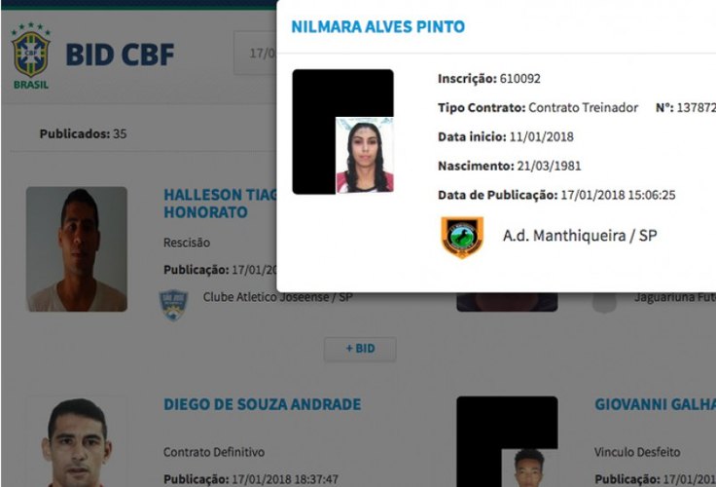Click the Vinculo Desfeito status text
Screen dimensions: 716x487
pyautogui.click(x=637, y=452)
